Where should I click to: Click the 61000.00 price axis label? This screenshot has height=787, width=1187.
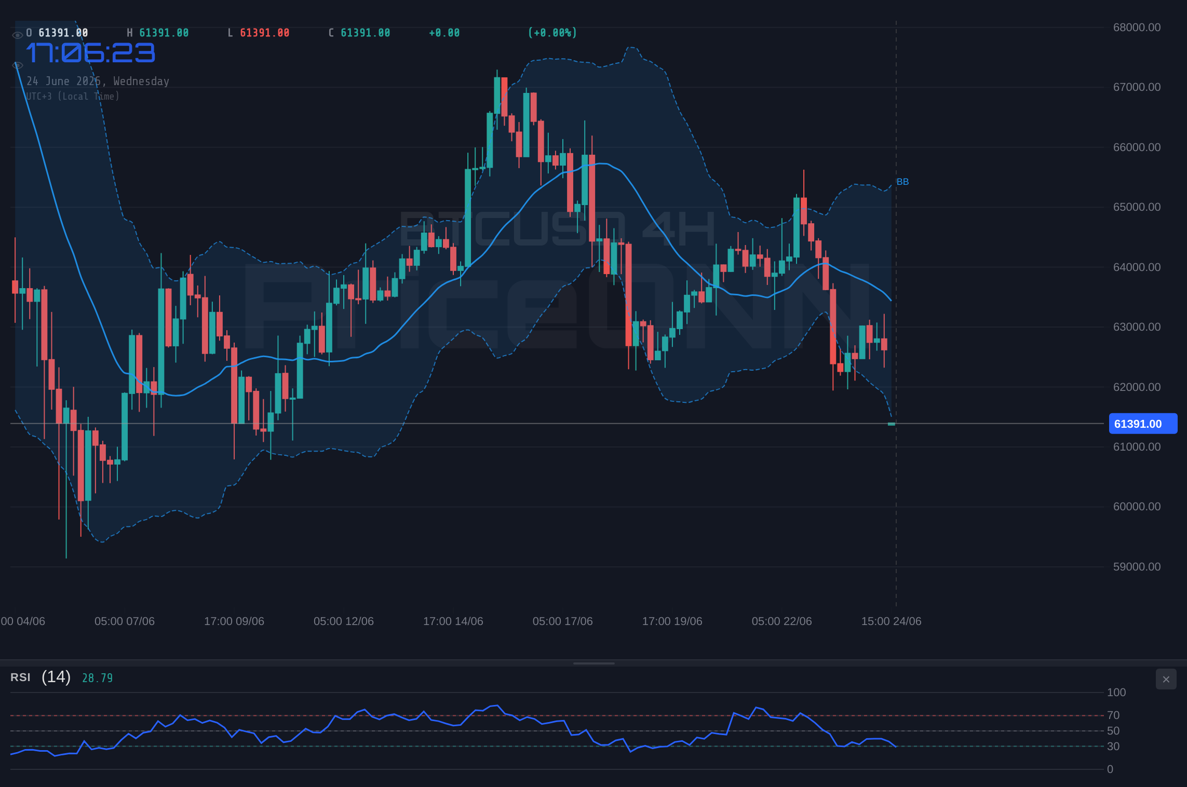[x=1137, y=447]
